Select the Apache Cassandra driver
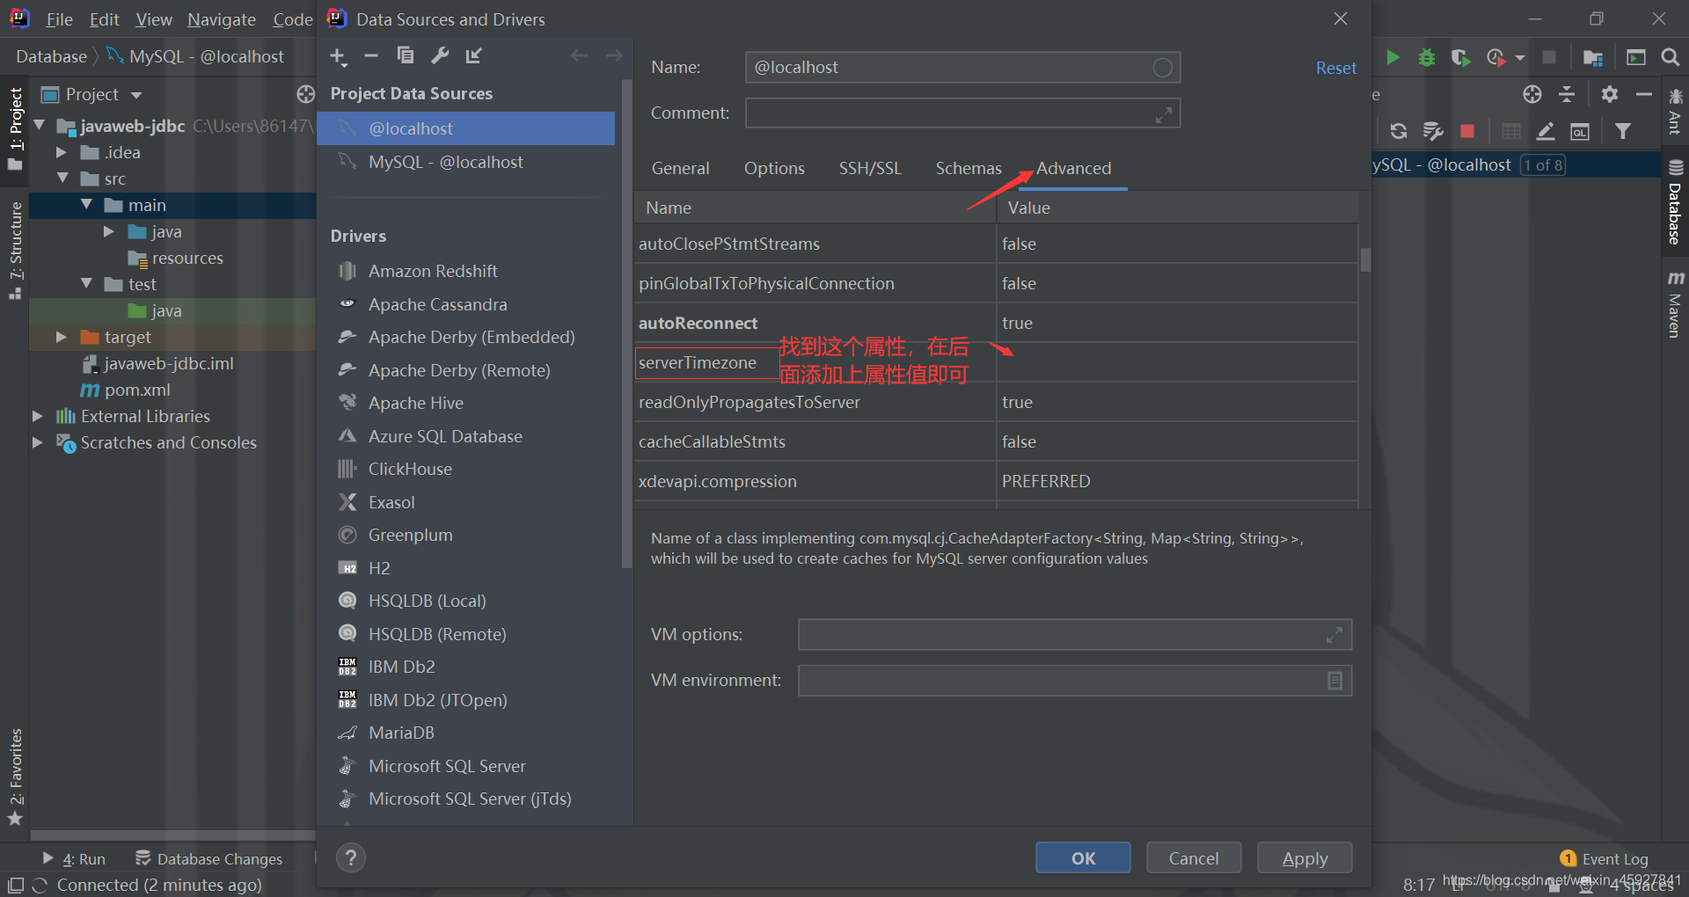Image resolution: width=1689 pixels, height=897 pixels. [x=437, y=304]
